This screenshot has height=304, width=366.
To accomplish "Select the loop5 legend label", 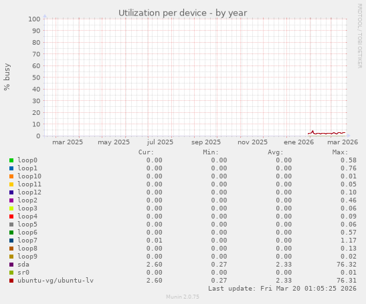I will point(27,224).
